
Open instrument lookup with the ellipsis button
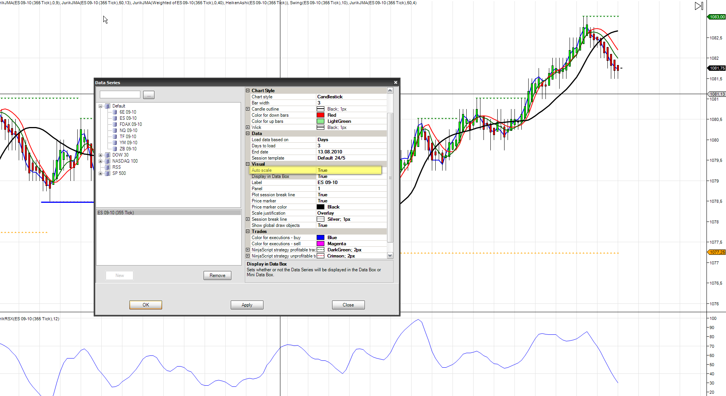(148, 95)
